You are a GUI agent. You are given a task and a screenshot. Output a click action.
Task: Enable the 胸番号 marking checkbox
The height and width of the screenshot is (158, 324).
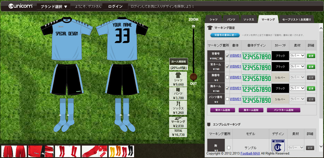click(227, 77)
